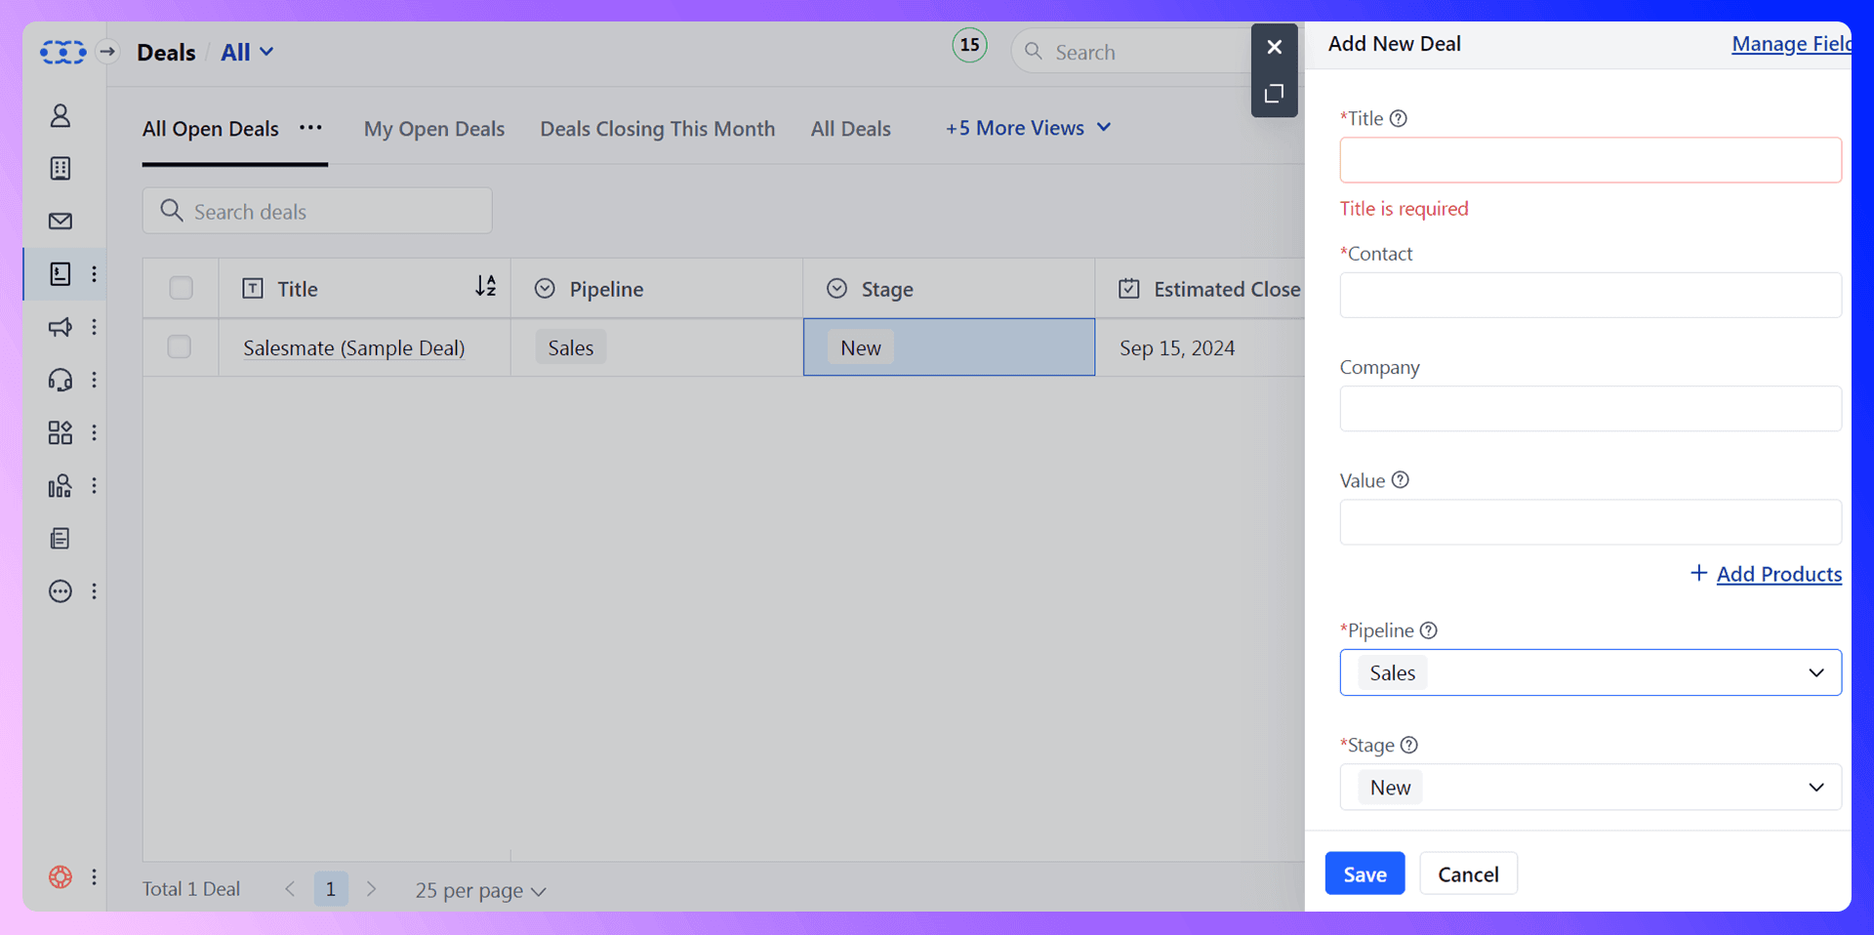Open options dots next to apps grid icon
1874x935 pixels.
[x=94, y=432]
